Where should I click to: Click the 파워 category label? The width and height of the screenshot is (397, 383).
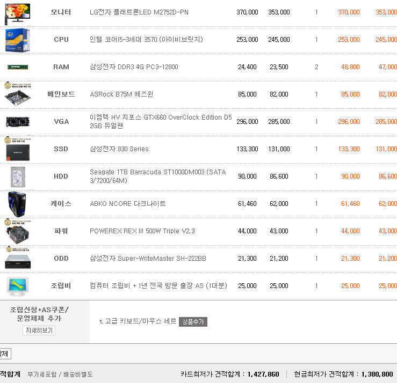(x=61, y=231)
